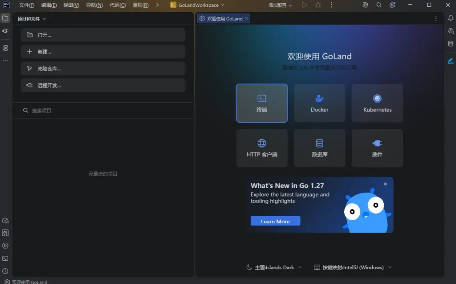The width and height of the screenshot is (456, 284).
Task: Click the Go gopher mascot image
Action: click(366, 211)
